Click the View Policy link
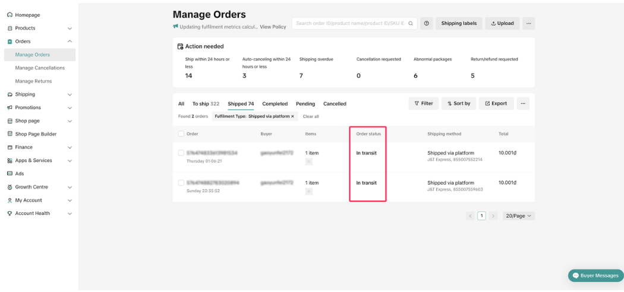Viewport: 624px width, 292px height. 273,27
